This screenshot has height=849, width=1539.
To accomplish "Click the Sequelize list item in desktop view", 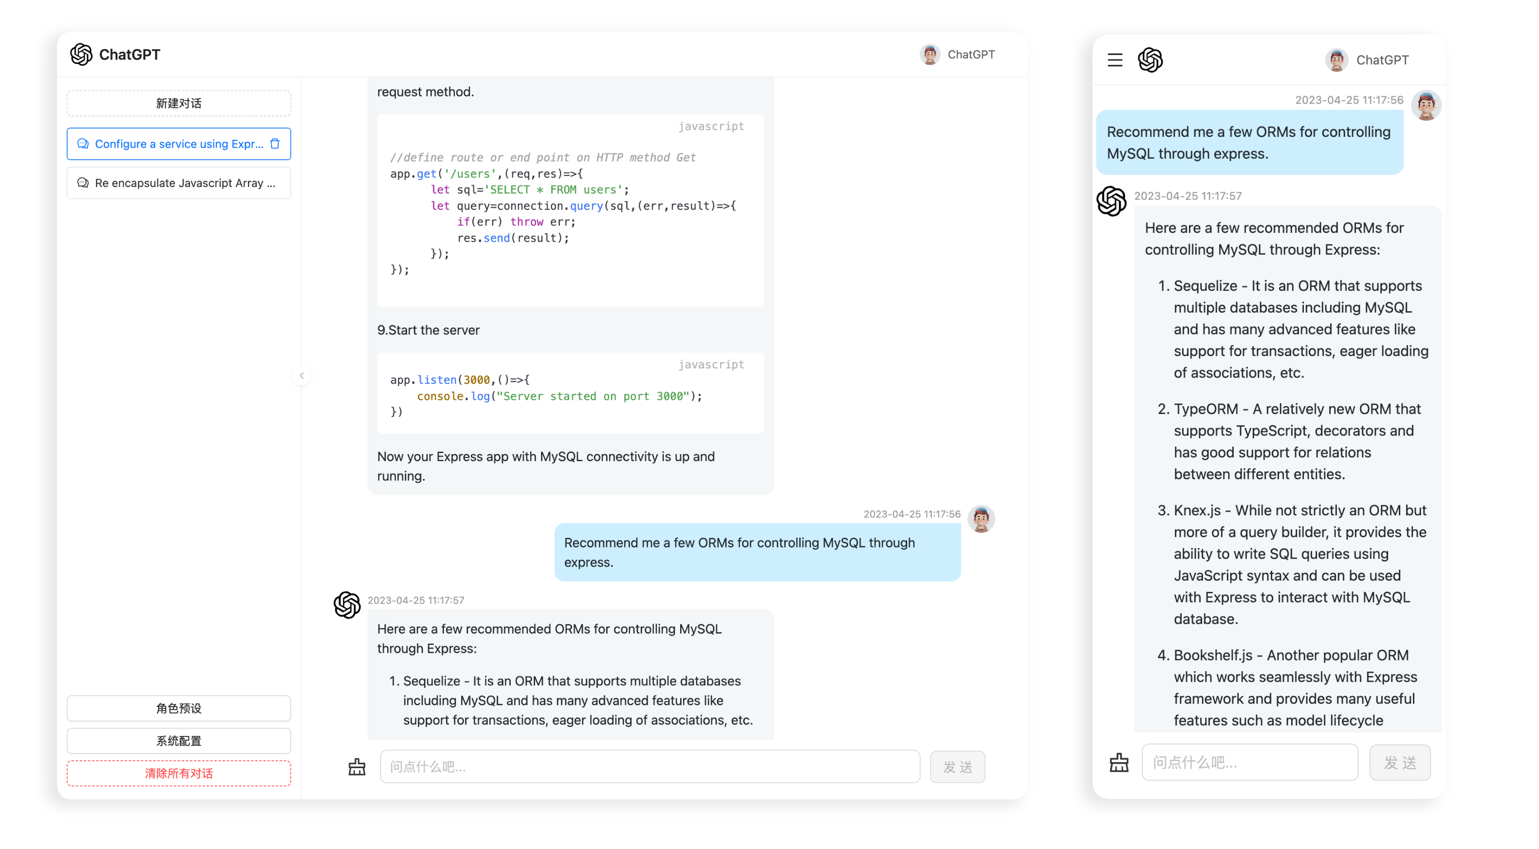I will point(571,700).
